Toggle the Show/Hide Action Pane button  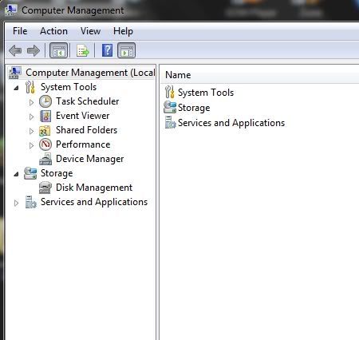127,50
